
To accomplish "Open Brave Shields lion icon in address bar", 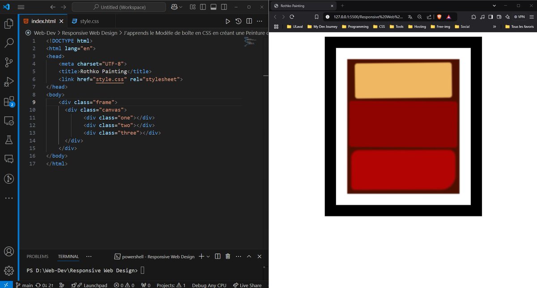I will click(x=439, y=17).
